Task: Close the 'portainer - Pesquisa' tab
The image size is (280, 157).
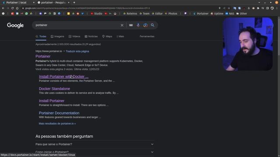Action: tap(69, 3)
